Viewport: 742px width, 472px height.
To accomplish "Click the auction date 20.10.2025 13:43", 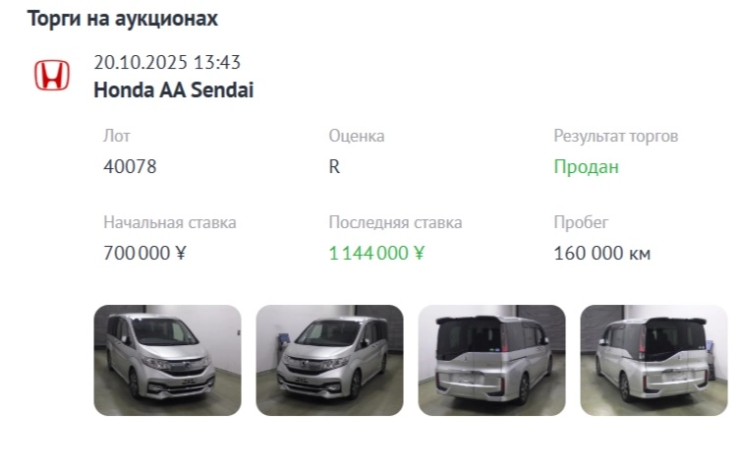I will point(167,63).
